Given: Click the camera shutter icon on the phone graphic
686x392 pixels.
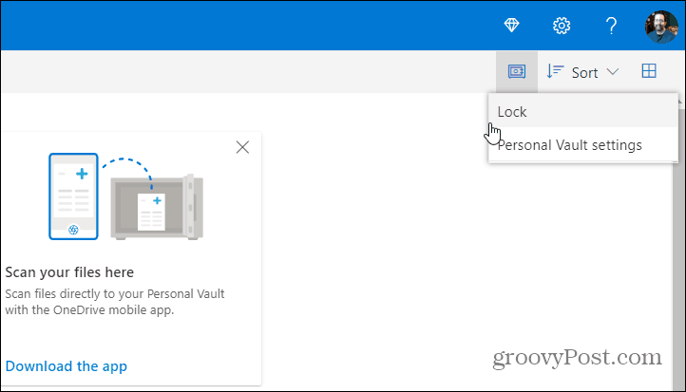Looking at the screenshot, I should click(x=73, y=230).
